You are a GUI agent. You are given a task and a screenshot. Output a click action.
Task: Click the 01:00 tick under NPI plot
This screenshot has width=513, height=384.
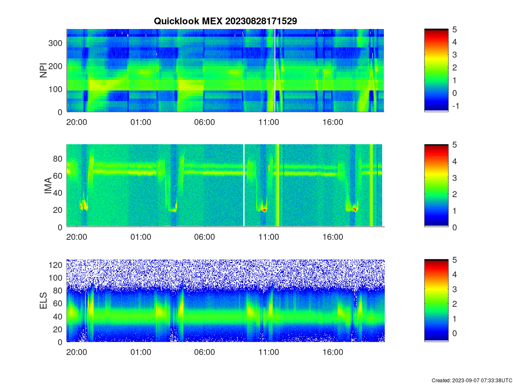[141, 122]
